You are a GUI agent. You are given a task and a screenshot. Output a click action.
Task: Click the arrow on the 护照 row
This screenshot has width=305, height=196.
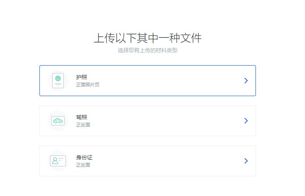tap(246, 81)
